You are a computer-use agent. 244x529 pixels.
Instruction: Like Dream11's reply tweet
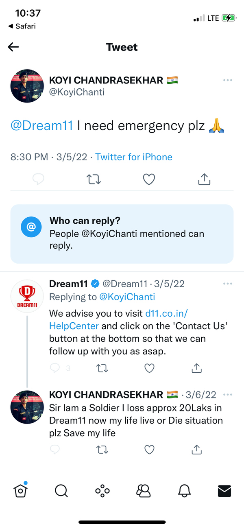(149, 368)
